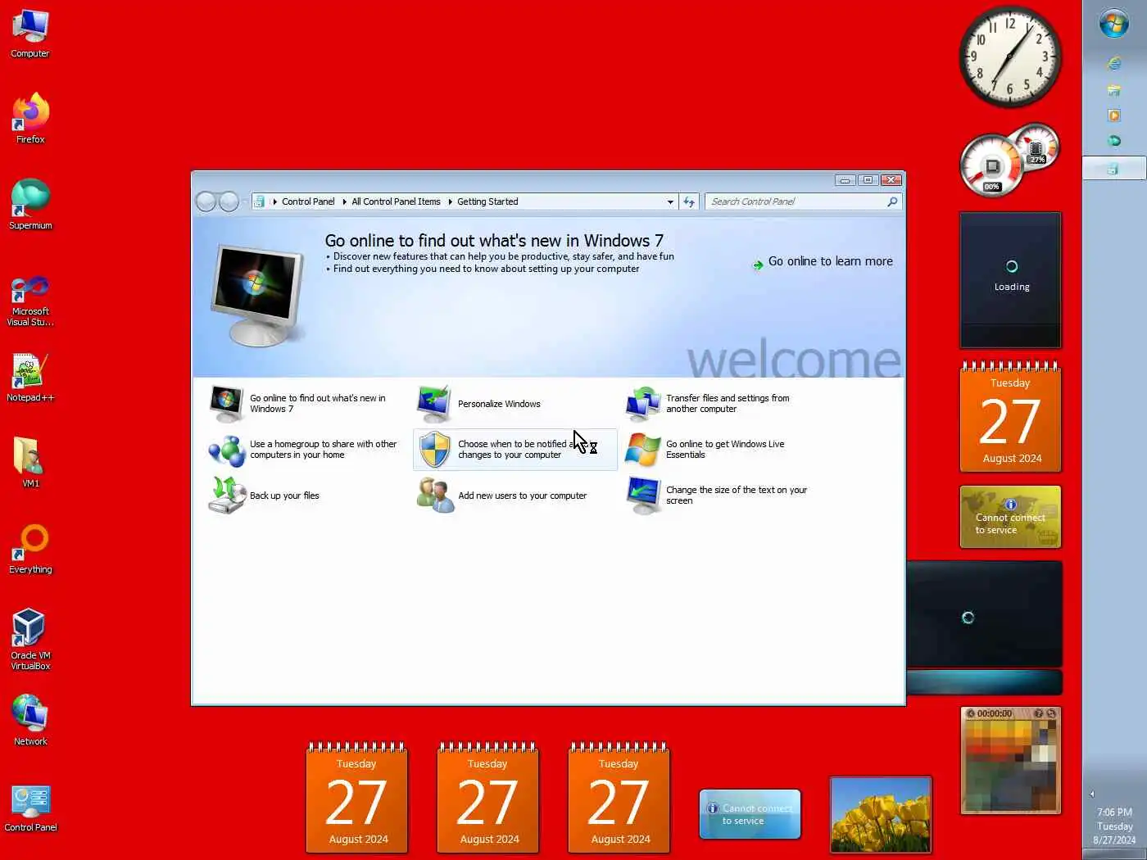Image resolution: width=1147 pixels, height=860 pixels.
Task: Refresh the Getting Started address bar
Action: pos(689,201)
